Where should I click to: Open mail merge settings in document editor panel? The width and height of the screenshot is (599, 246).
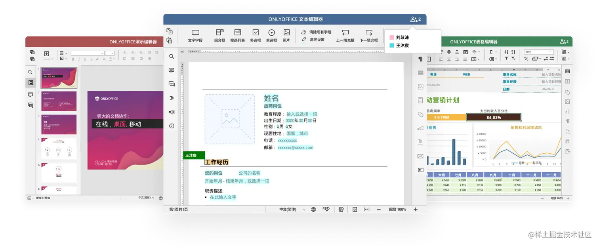coord(420,156)
